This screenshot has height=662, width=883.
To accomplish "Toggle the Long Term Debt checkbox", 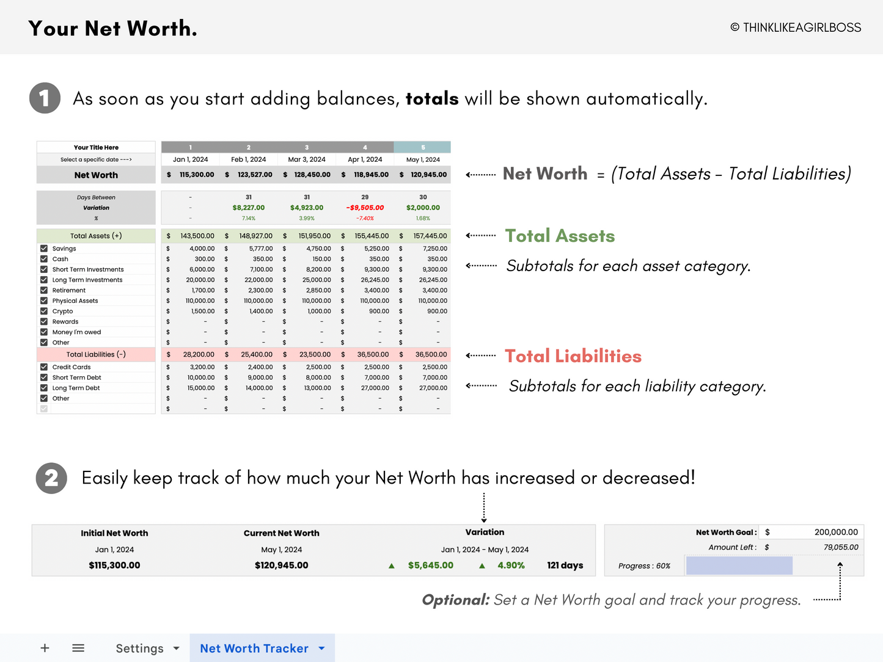I will pyautogui.click(x=43, y=387).
